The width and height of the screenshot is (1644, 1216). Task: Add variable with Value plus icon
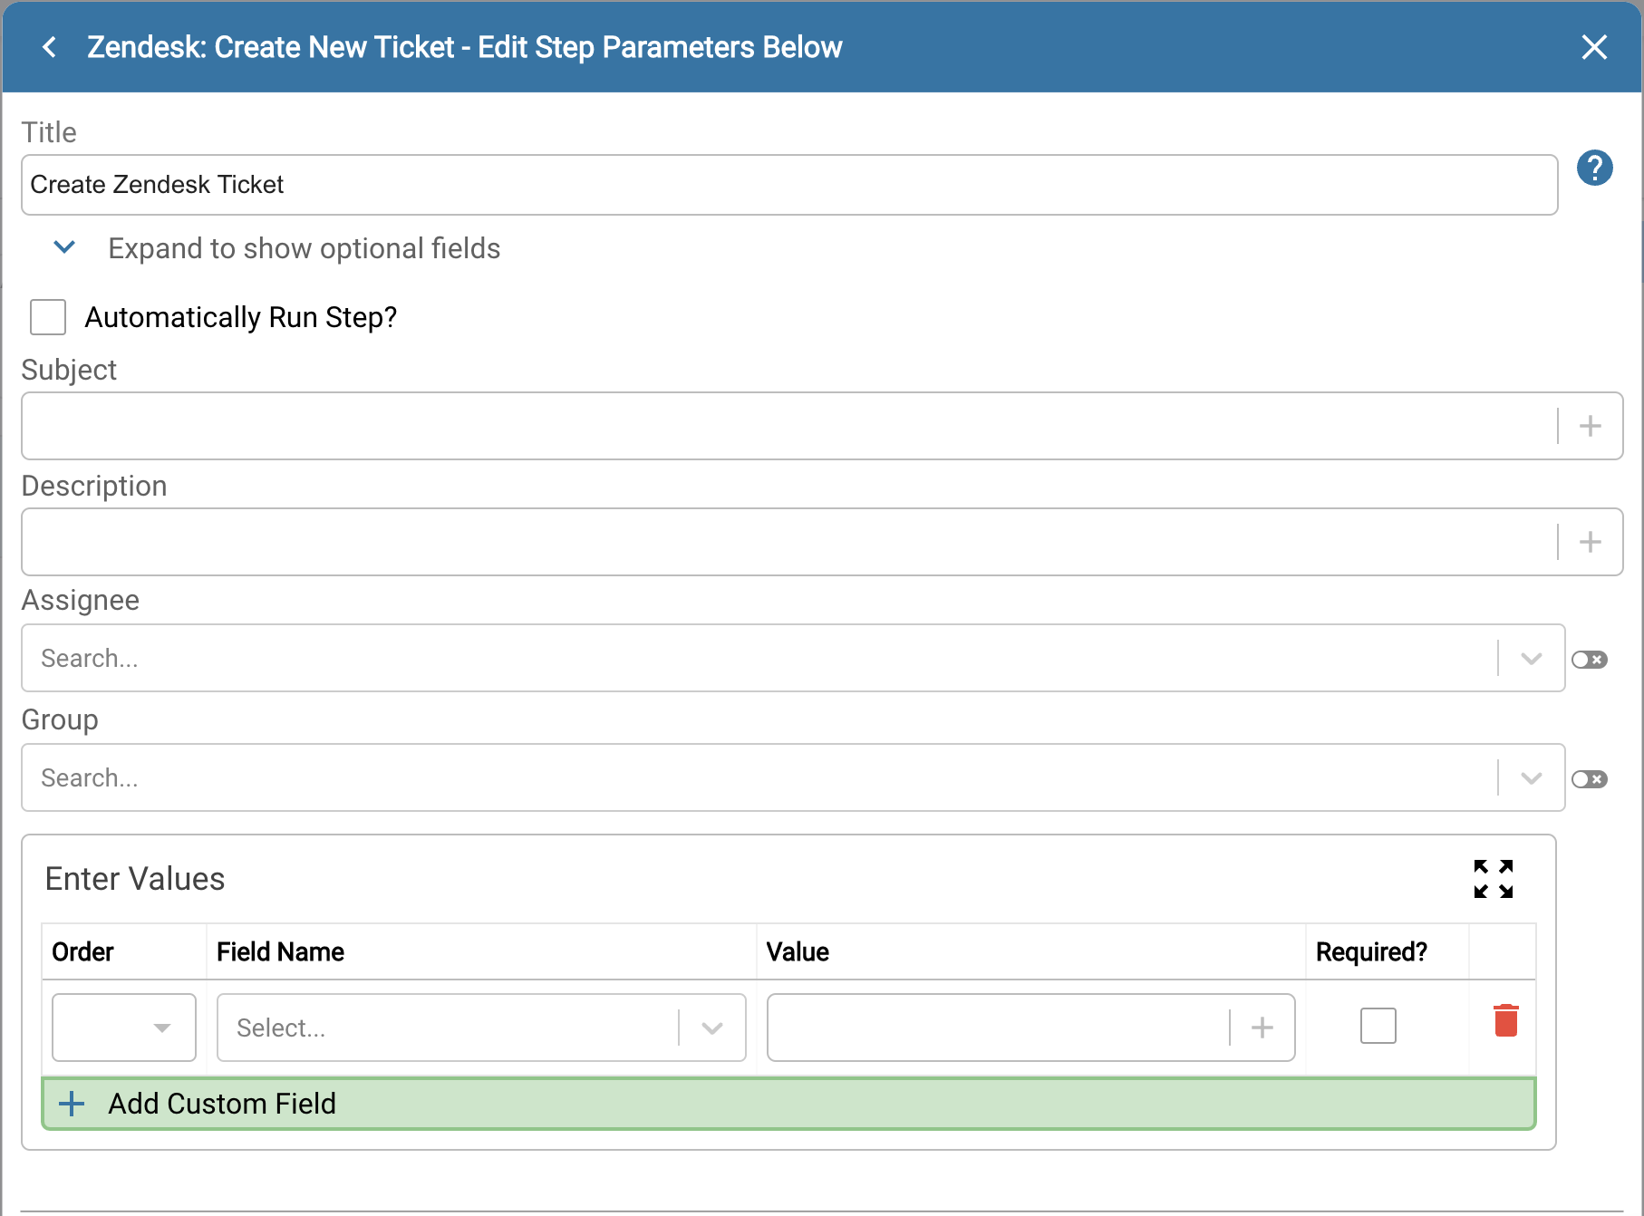tap(1262, 1028)
